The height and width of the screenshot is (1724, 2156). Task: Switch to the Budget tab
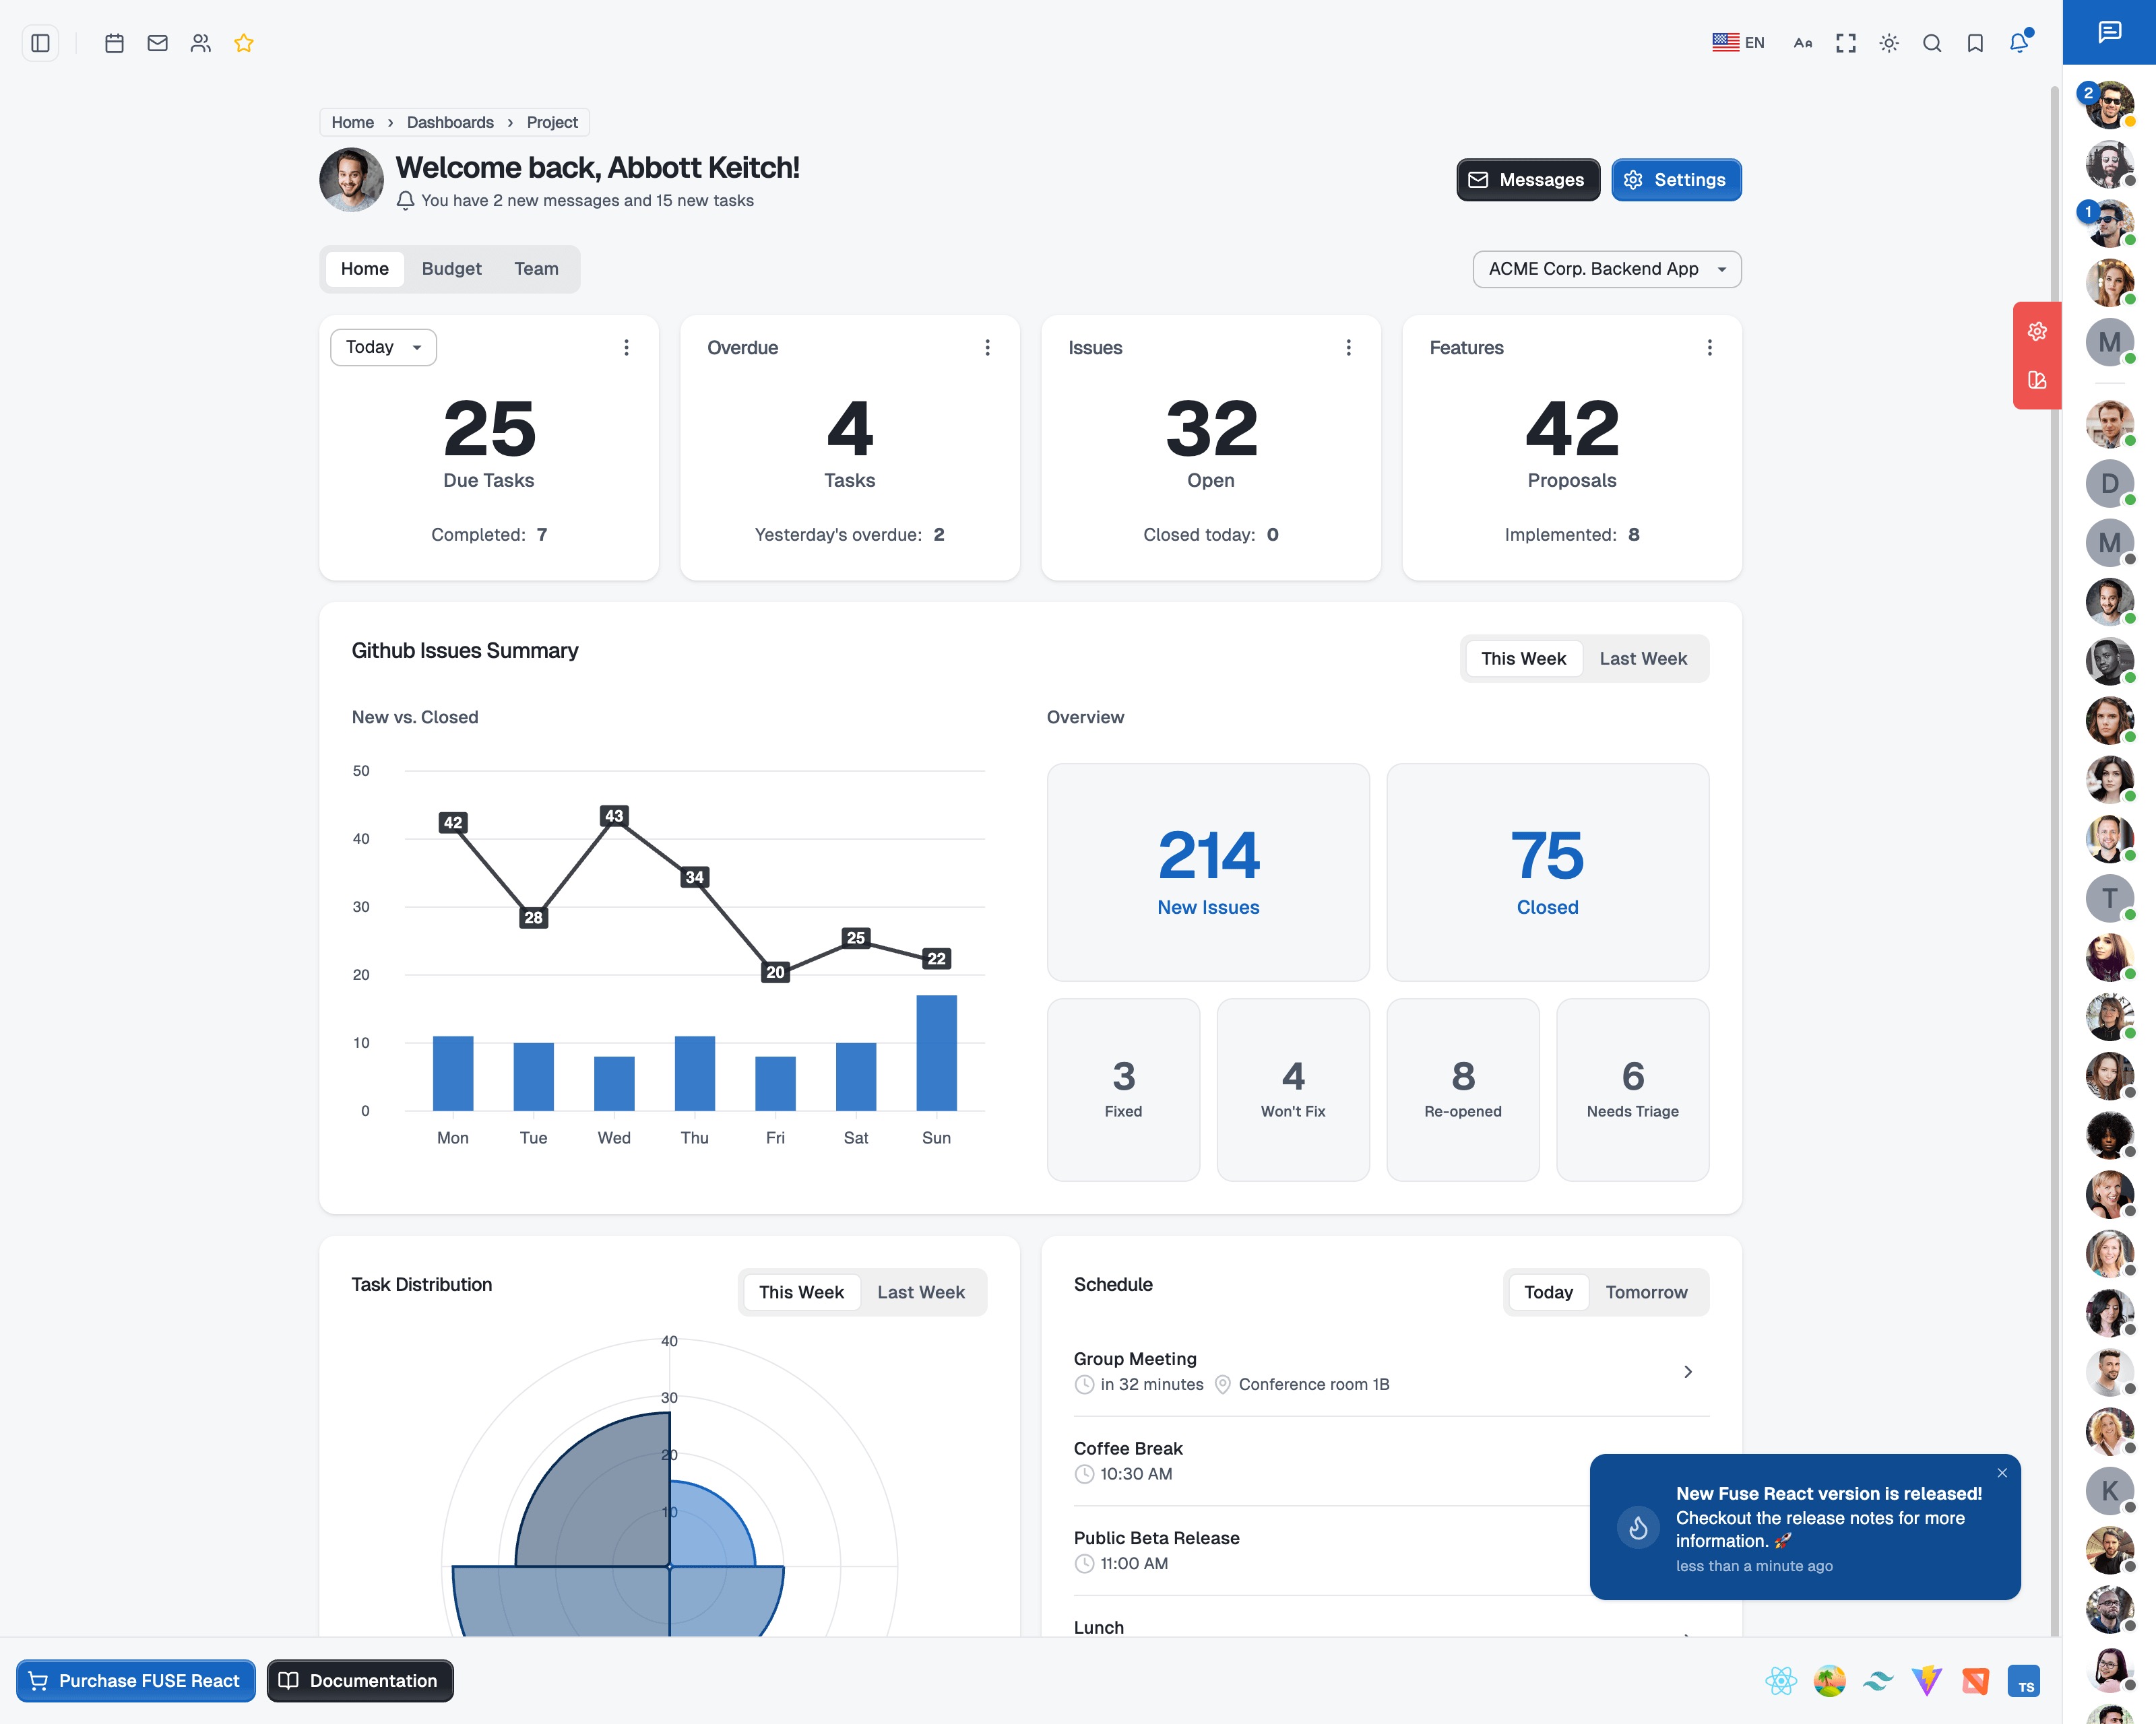click(x=451, y=269)
